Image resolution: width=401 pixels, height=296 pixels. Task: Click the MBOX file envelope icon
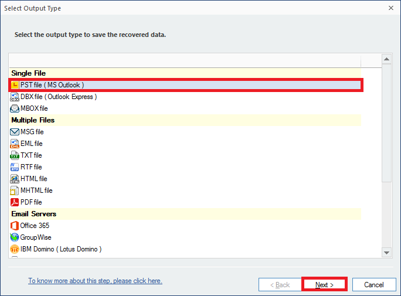click(15, 108)
